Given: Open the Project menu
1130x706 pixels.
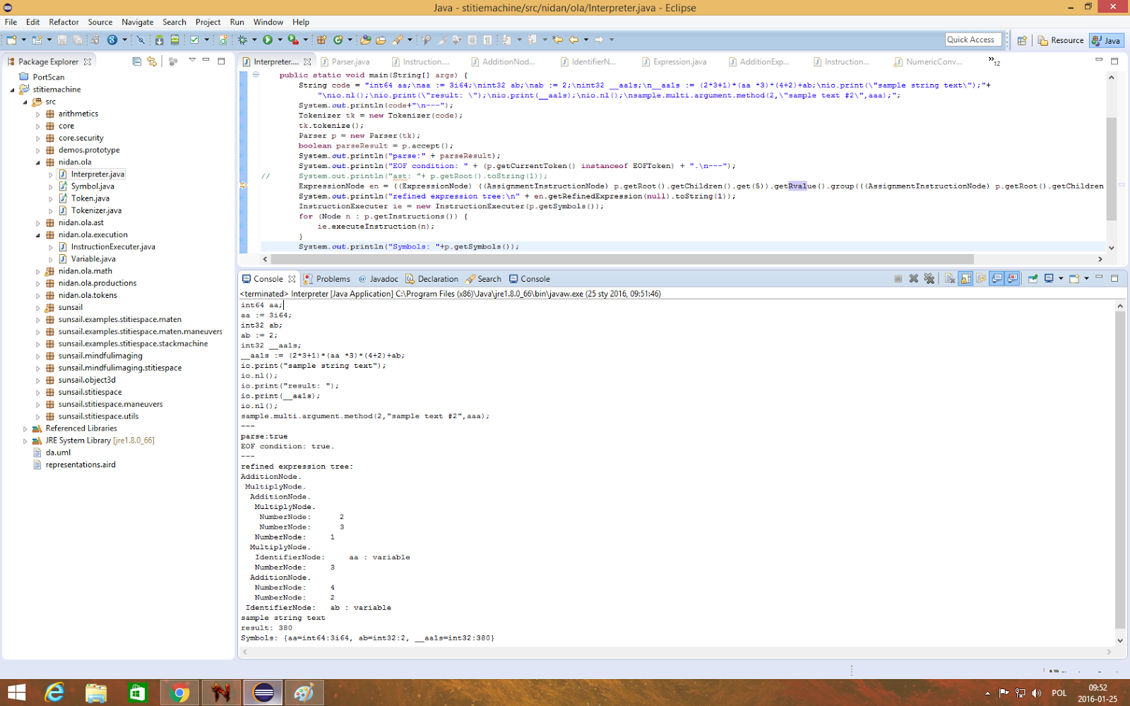Looking at the screenshot, I should (x=208, y=22).
